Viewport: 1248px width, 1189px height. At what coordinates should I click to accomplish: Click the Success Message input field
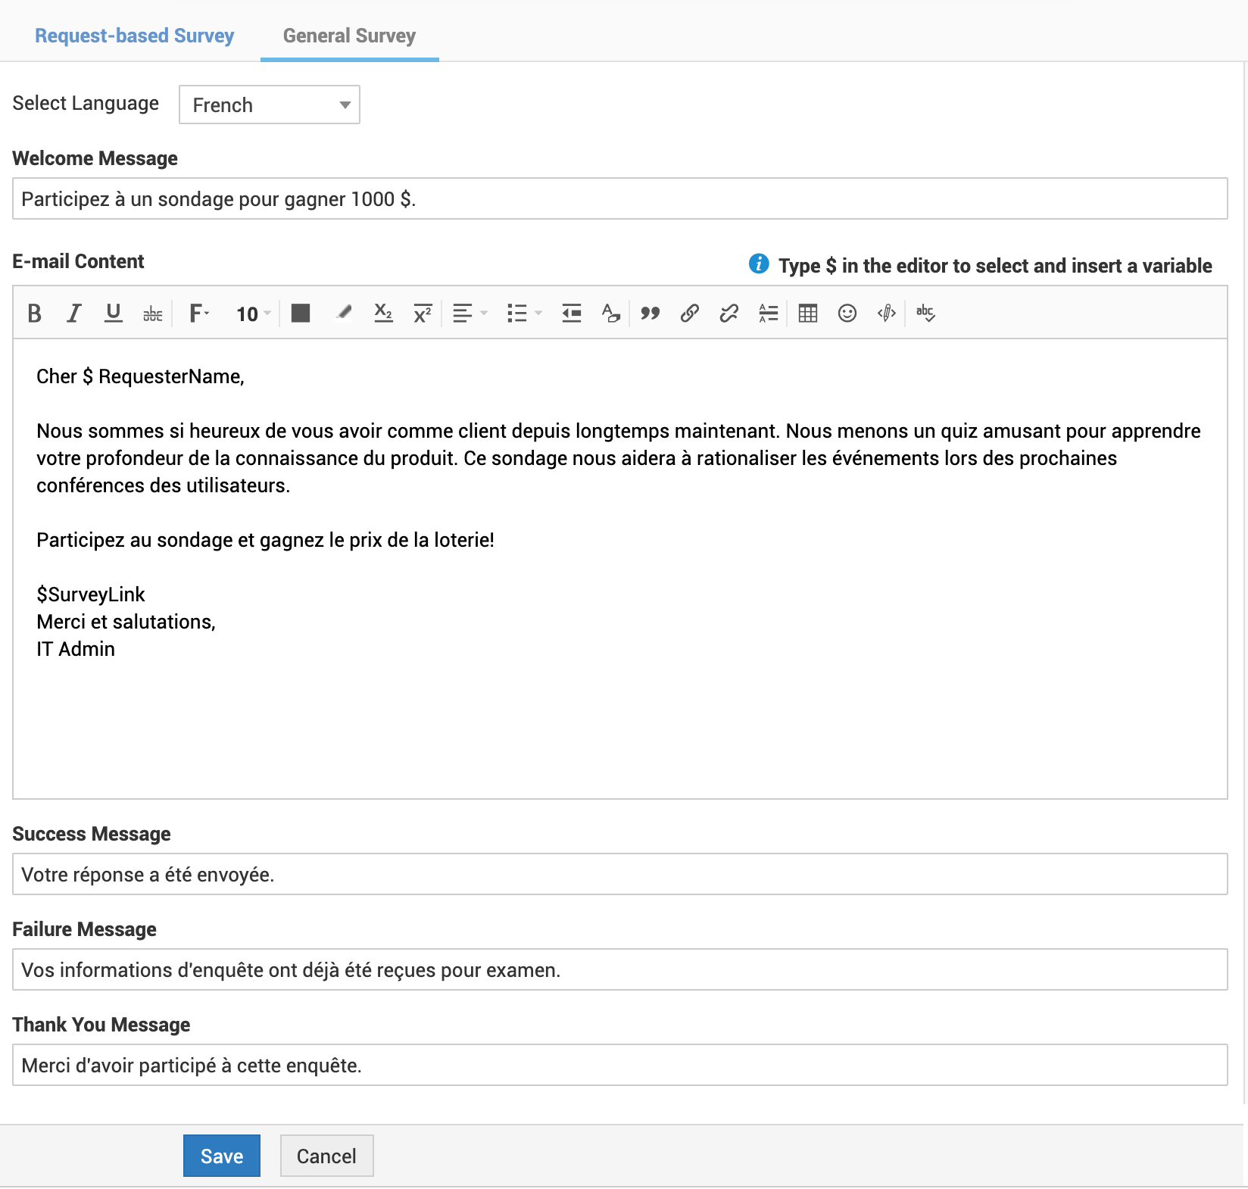[620, 874]
